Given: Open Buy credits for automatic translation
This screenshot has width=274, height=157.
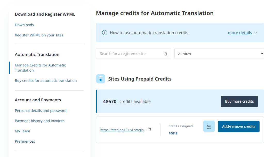Looking at the screenshot, I should [46, 81].
